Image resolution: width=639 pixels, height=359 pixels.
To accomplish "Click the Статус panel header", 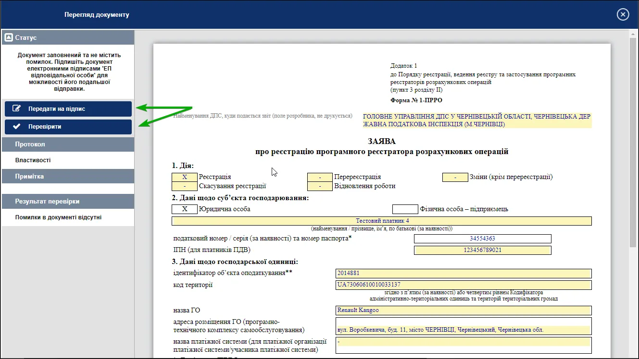I will [x=68, y=37].
